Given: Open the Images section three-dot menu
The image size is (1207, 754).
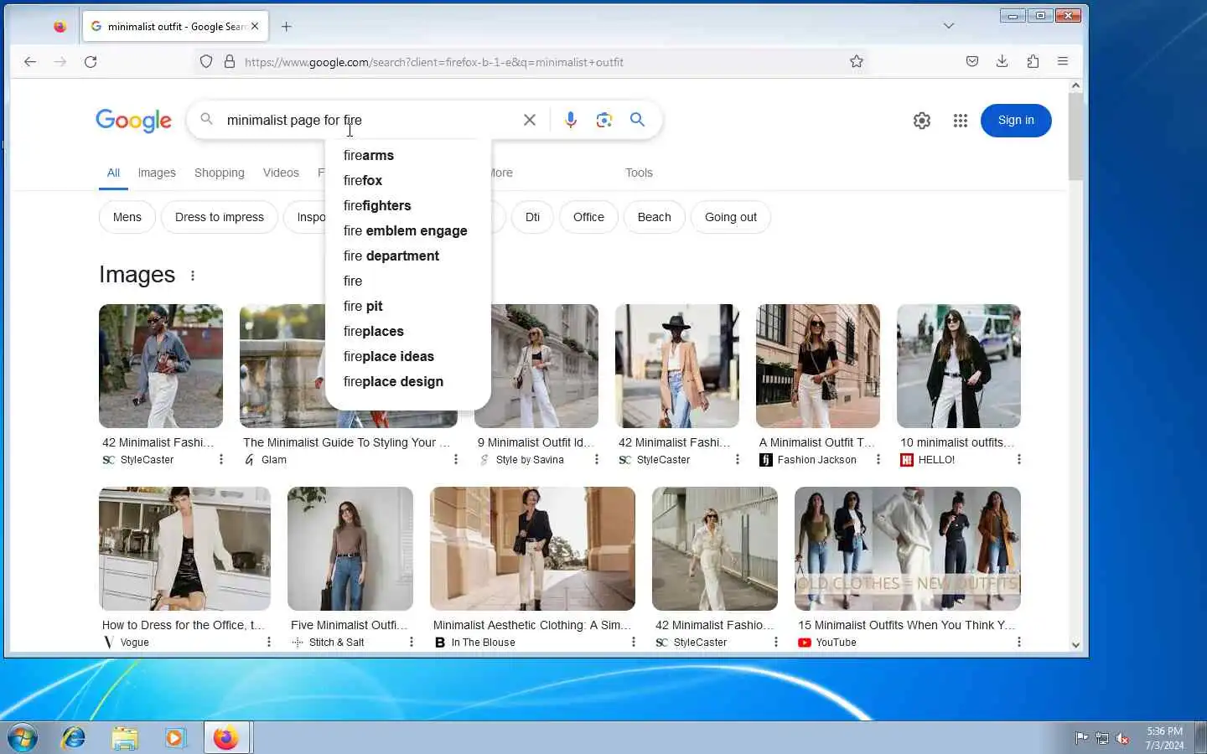Looking at the screenshot, I should (x=193, y=276).
